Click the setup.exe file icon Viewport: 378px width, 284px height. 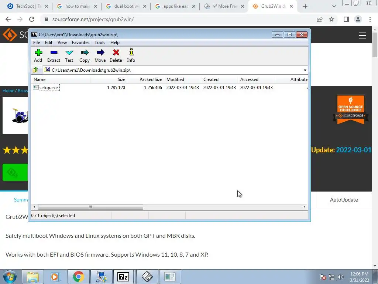coord(36,87)
